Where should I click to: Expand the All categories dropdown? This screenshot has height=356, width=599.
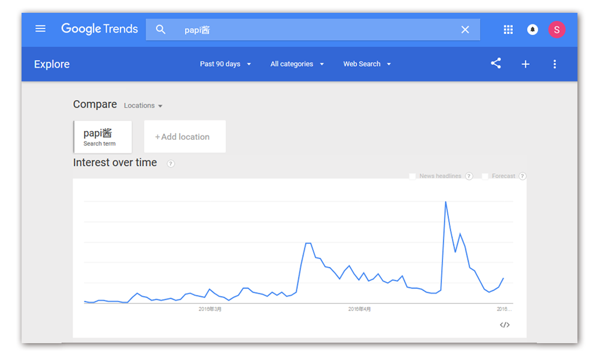[x=297, y=64]
